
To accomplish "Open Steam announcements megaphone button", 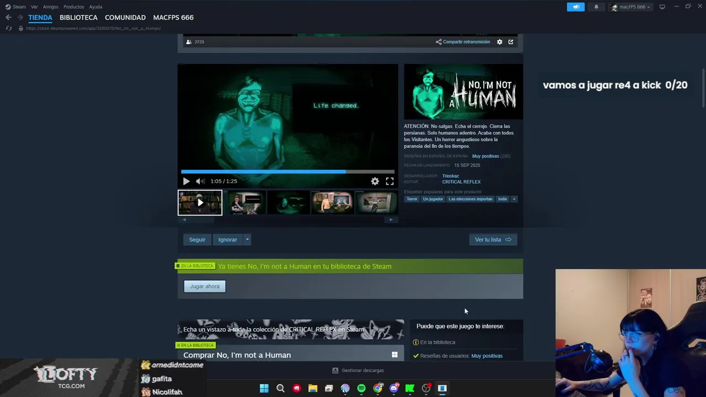I will (575, 7).
